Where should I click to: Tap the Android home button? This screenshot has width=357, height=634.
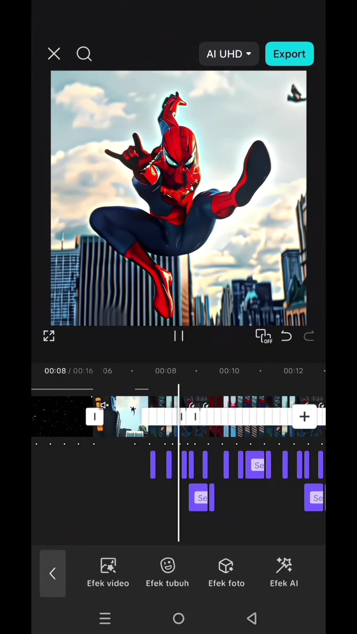click(x=178, y=618)
